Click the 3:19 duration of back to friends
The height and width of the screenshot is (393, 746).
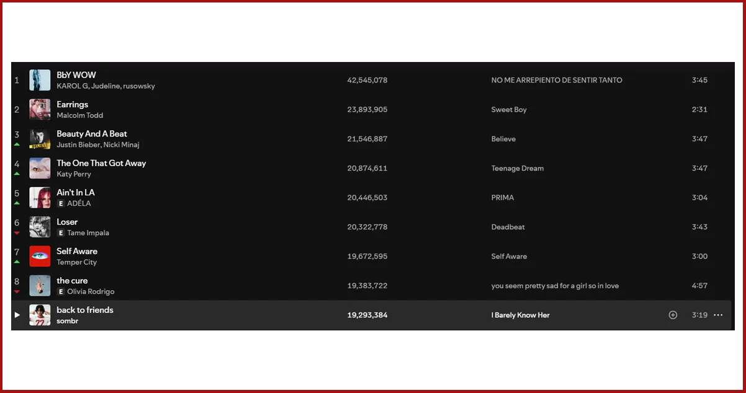pos(699,315)
